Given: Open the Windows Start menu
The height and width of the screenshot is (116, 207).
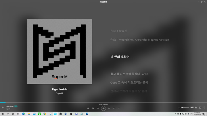Looking at the screenshot, I should (3, 114).
